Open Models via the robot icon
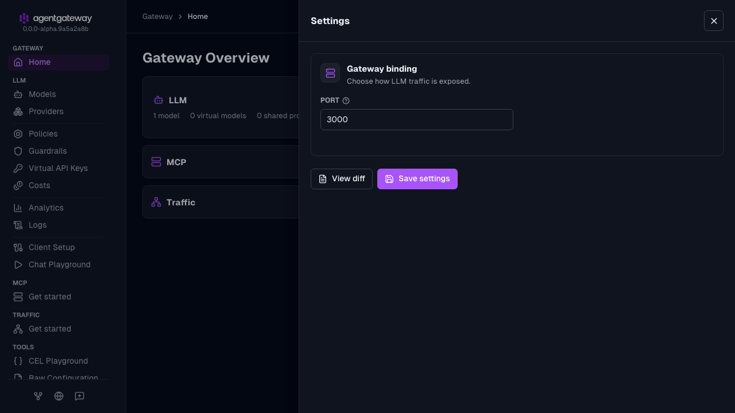Screen dimensions: 735x413 (x=18, y=94)
